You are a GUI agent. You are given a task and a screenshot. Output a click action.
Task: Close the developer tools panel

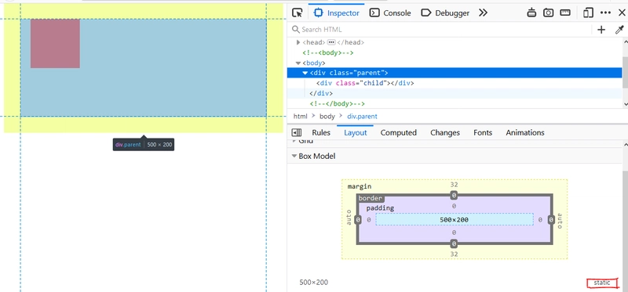point(621,13)
